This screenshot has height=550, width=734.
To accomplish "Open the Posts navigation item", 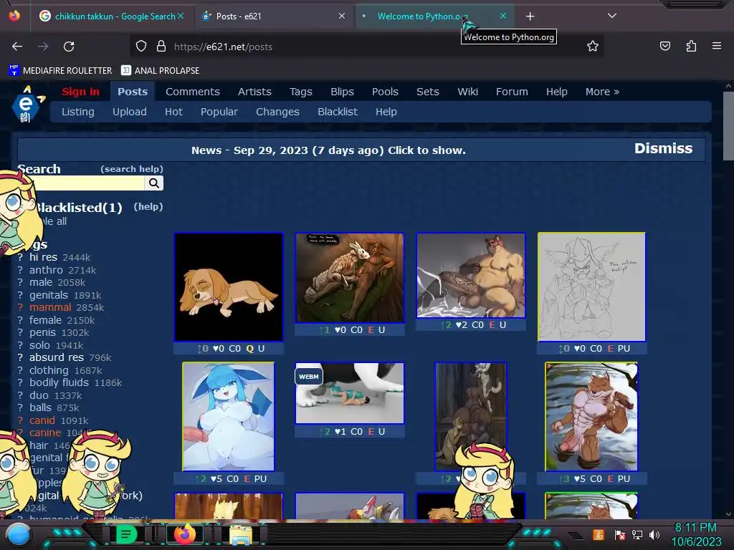I will point(133,92).
